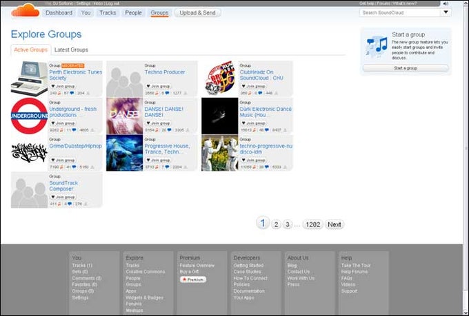469x316 pixels.
Task: Open the Techno Producer group link
Action: pos(165,72)
